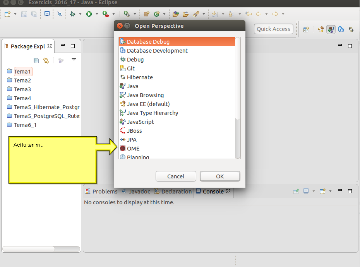Screen dimensions: 360x267
Task: Click the Save All toolbar icon
Action: coord(34,14)
